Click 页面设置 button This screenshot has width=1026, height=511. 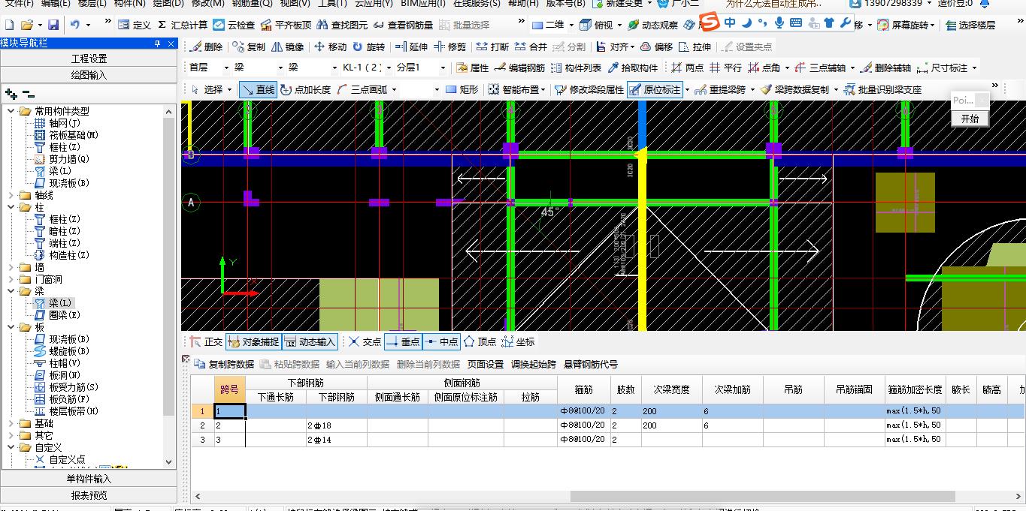(x=486, y=364)
